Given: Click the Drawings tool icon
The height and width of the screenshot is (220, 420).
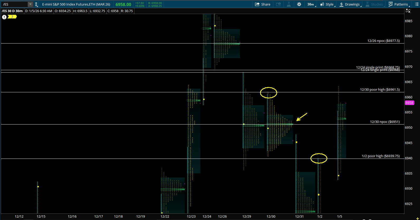Looking at the screenshot, I should coord(341,4).
